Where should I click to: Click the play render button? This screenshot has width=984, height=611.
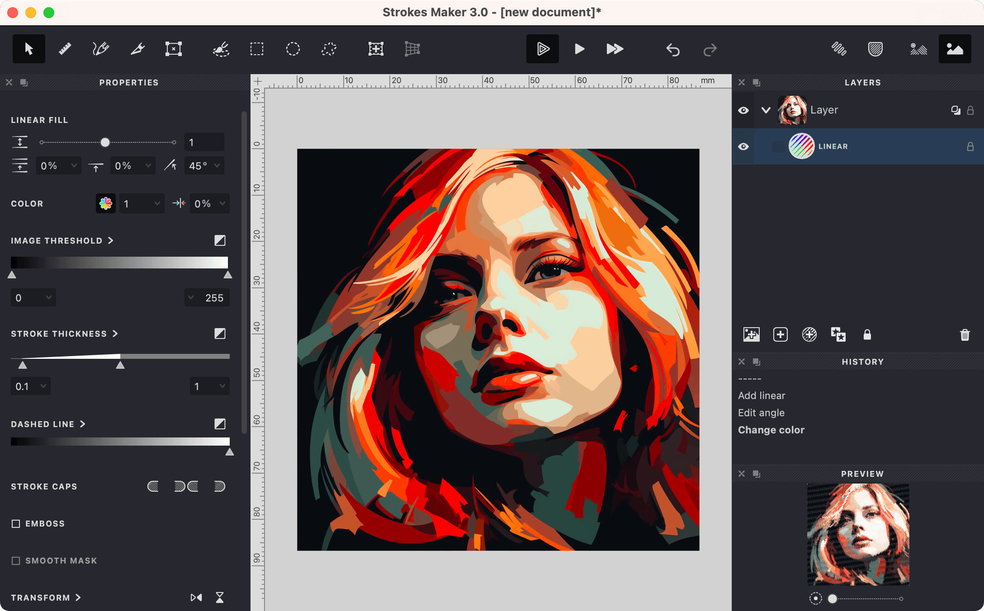579,49
